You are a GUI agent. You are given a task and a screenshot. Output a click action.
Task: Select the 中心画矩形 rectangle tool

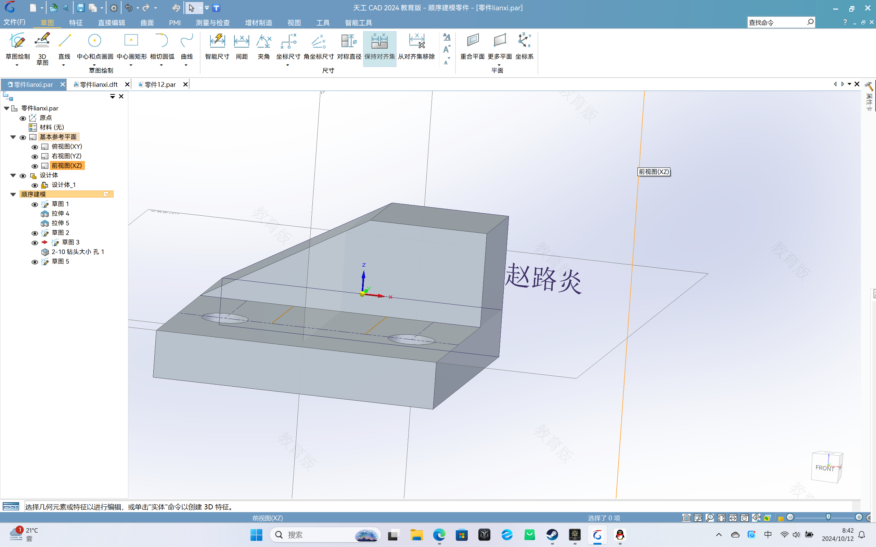pos(131,46)
